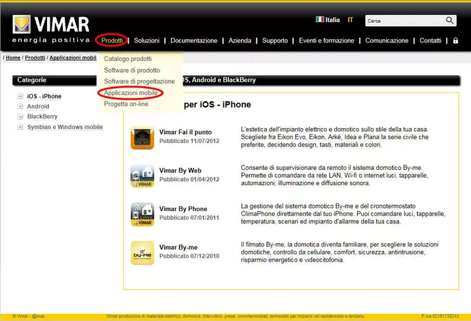The image size is (471, 321).
Task: Switch the IT language selector
Action: pos(350,20)
